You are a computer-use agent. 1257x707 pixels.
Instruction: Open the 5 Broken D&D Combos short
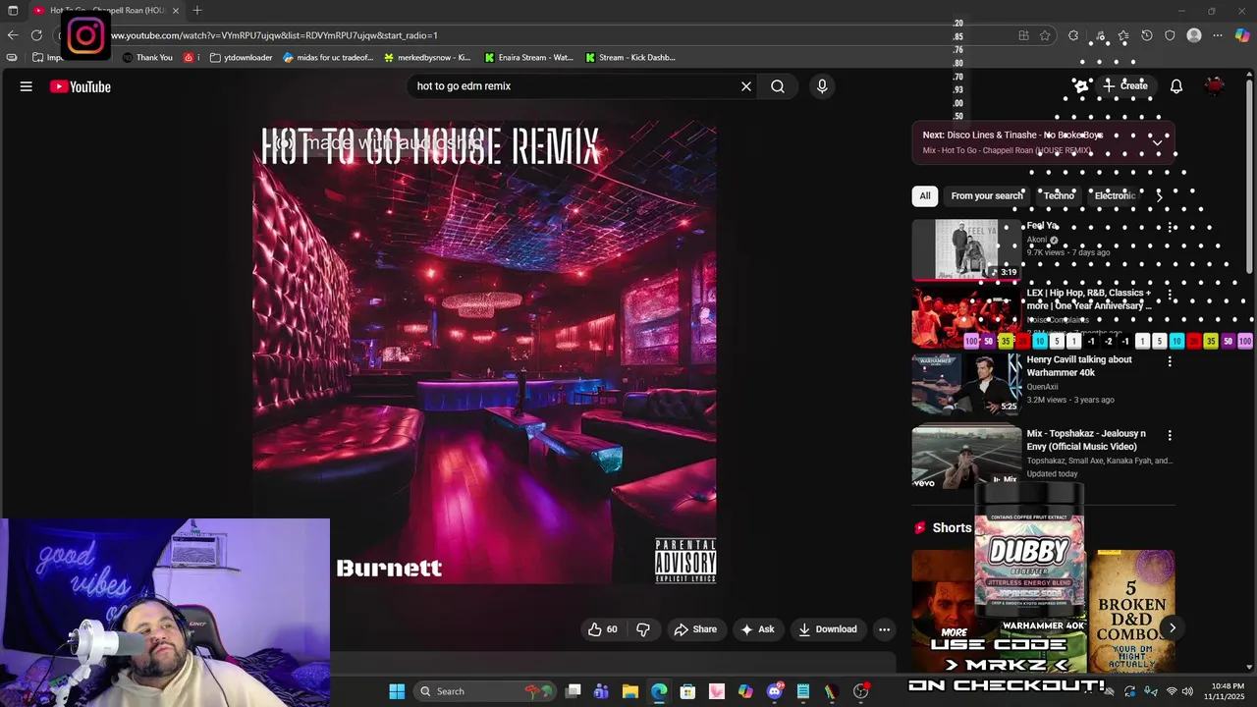pyautogui.click(x=1131, y=611)
